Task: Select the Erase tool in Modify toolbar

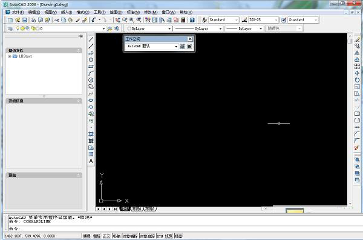Action: (x=357, y=39)
